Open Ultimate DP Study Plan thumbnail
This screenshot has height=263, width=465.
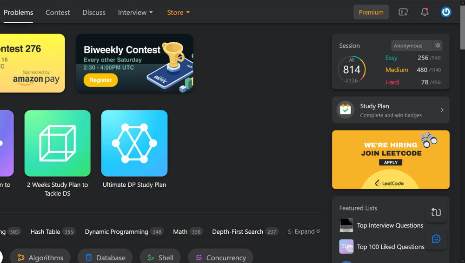[134, 143]
